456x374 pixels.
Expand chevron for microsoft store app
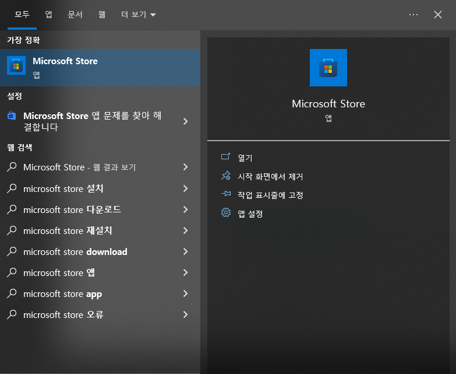[186, 293]
